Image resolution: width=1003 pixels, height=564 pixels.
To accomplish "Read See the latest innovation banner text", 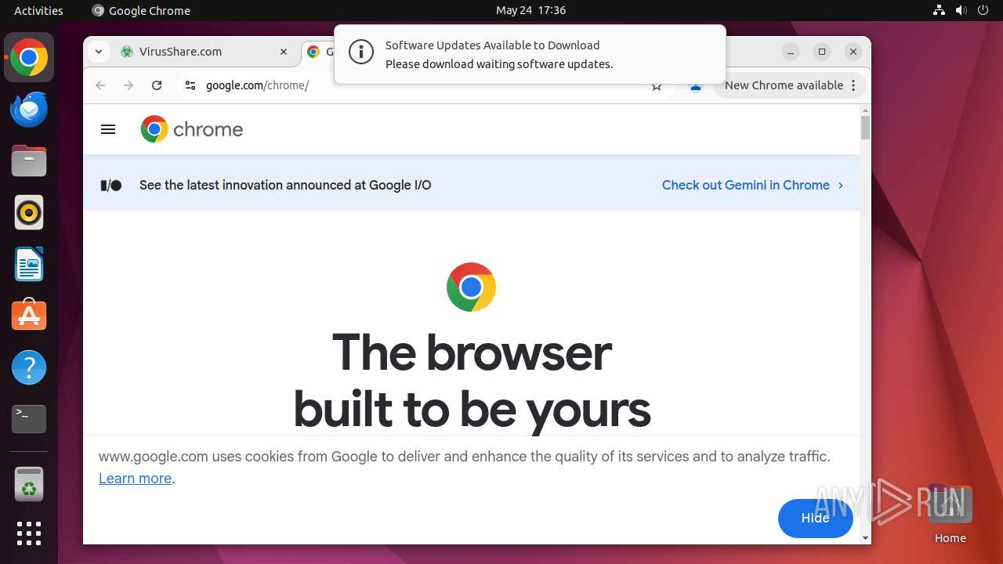I will 285,186.
